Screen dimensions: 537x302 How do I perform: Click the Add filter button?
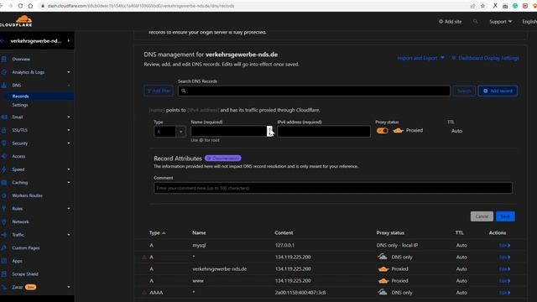click(159, 91)
